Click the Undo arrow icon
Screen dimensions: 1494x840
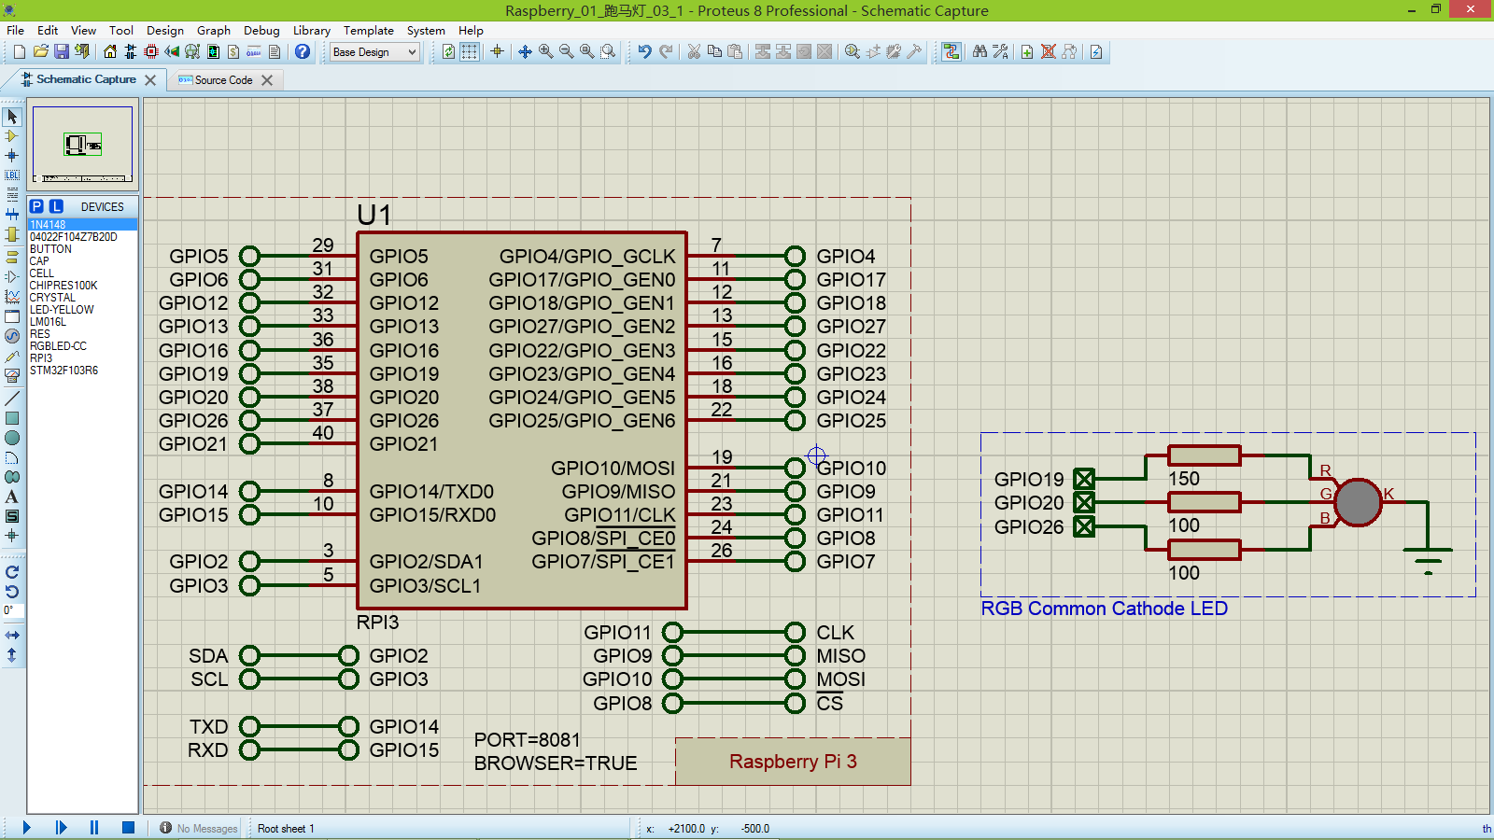point(644,51)
